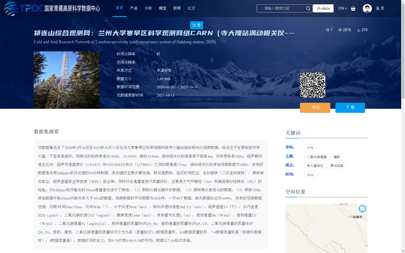This screenshot has height=253, width=405.
Task: Click the eye view count 2819
Action: click(345, 30)
